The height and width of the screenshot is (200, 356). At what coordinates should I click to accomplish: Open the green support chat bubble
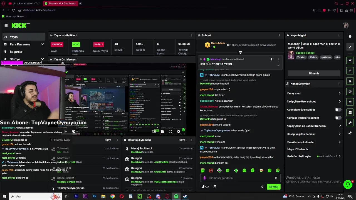click(x=348, y=184)
